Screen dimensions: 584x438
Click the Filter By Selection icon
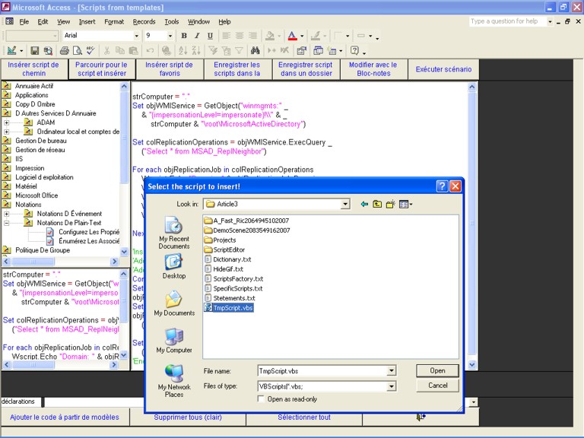click(213, 51)
